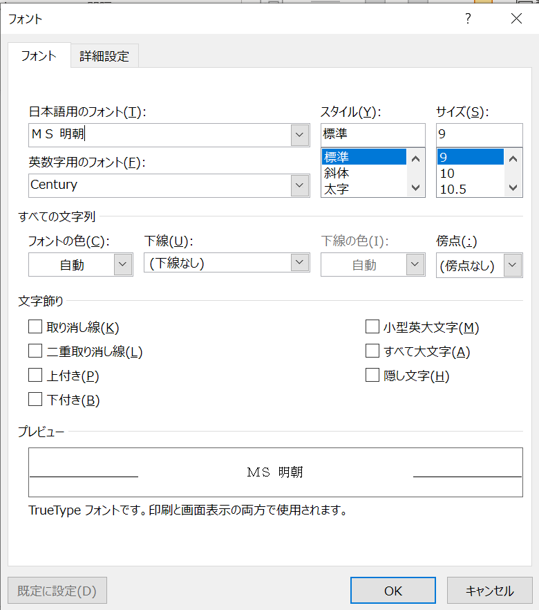Screen dimensions: 539x610
Task: Open the 英数字用のフォント dropdown
Action: click(x=299, y=185)
